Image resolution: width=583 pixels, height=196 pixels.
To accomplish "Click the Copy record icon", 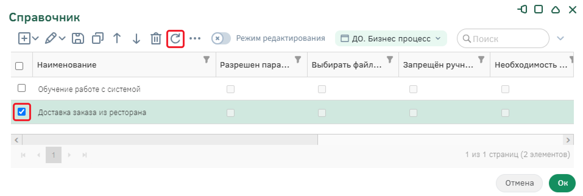I will point(97,39).
